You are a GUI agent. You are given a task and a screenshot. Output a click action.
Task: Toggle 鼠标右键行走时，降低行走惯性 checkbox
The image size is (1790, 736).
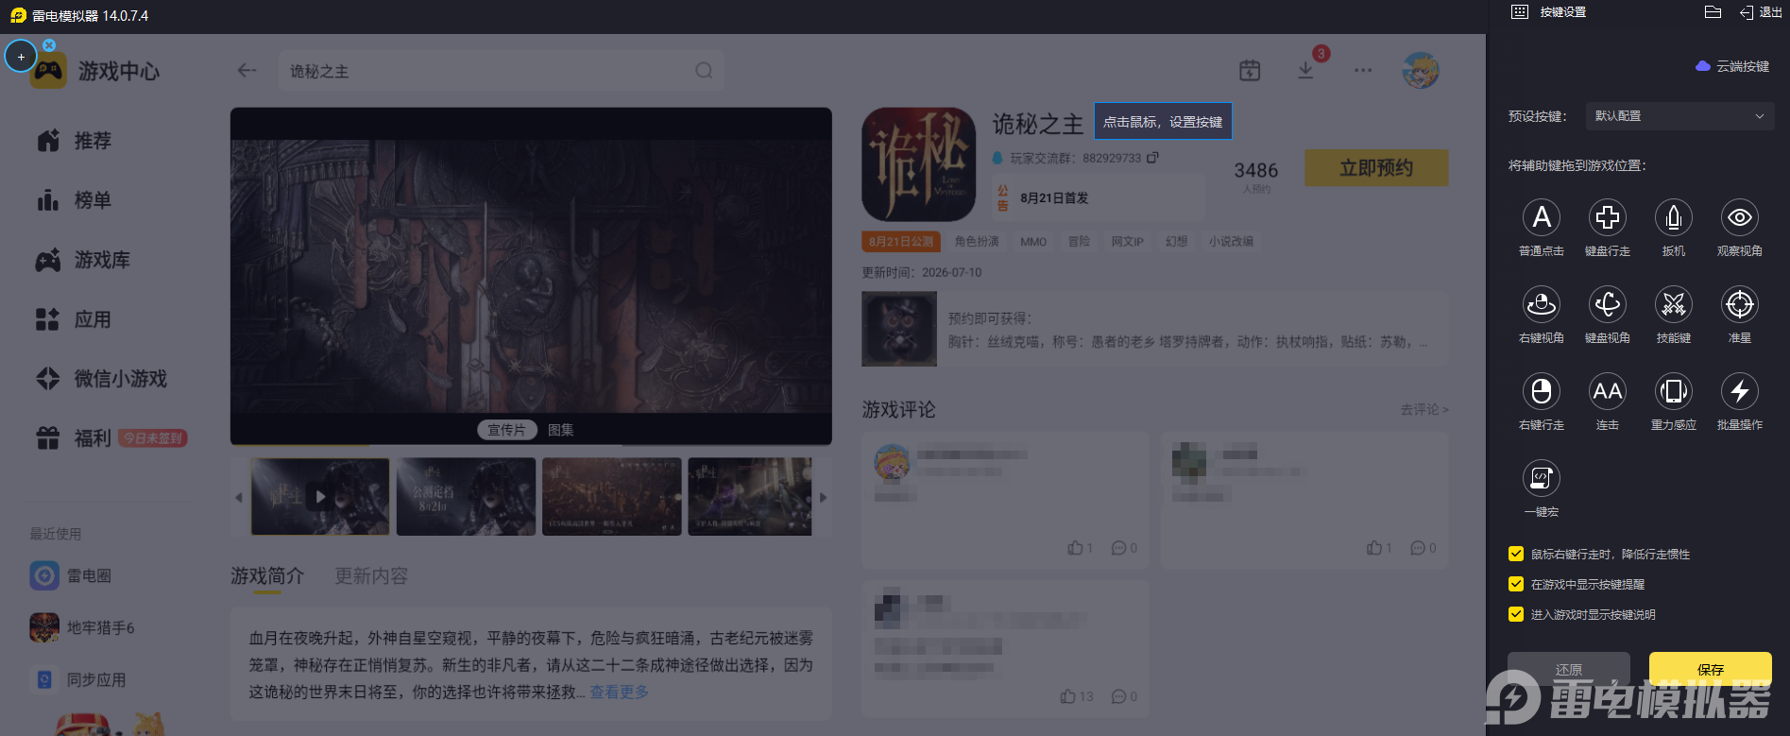[1516, 554]
